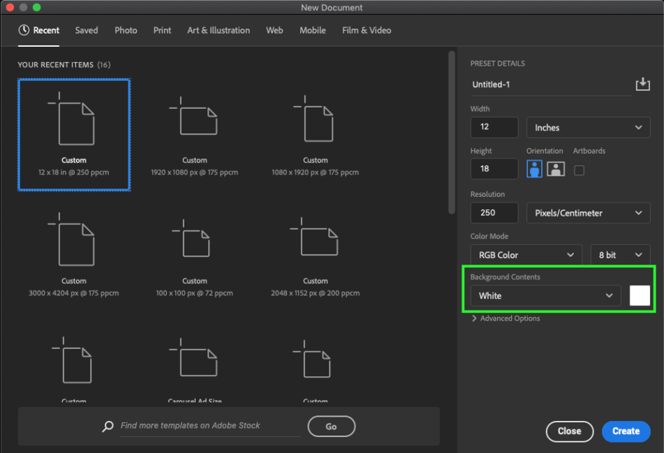Switch to the Film & Video tab

pos(366,30)
